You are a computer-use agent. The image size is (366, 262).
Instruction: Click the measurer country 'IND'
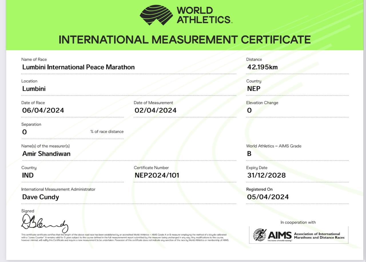(28, 175)
